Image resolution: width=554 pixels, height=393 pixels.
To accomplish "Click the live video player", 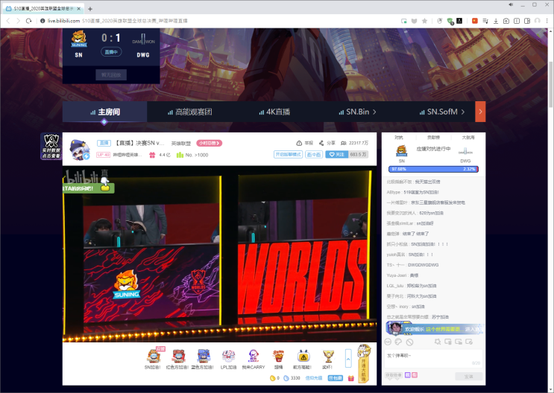I will click(219, 254).
